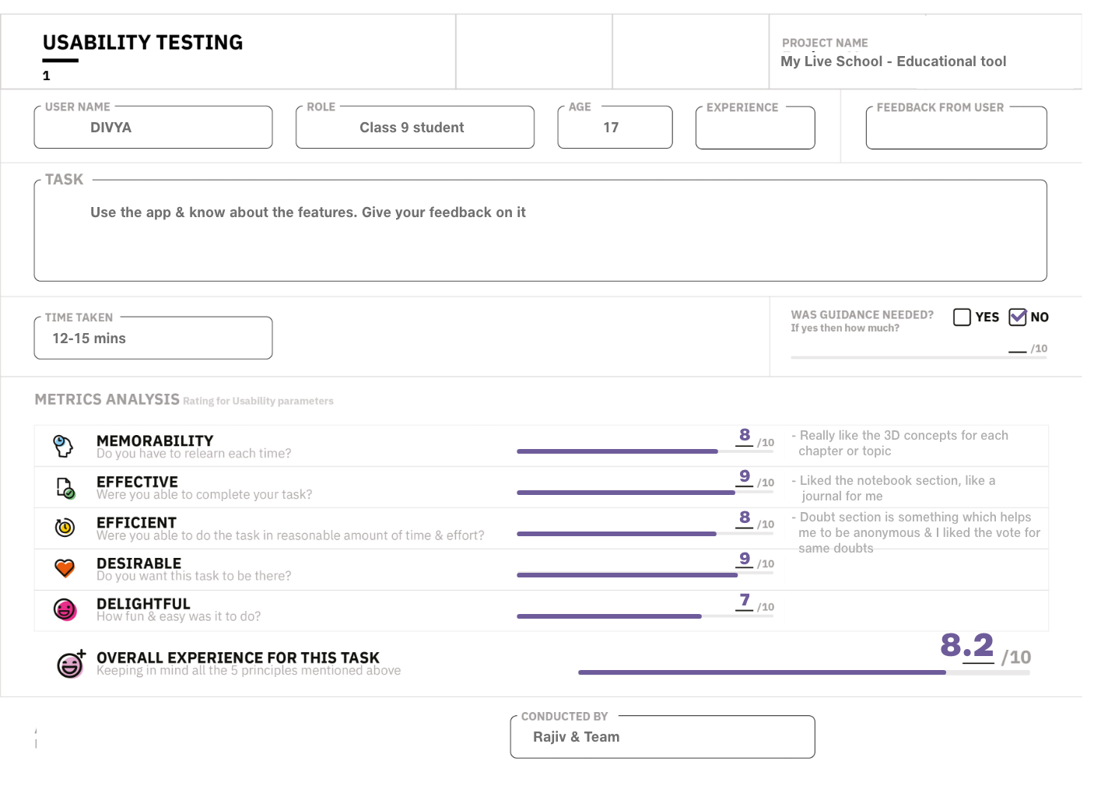Click the empty Experience field

(x=755, y=128)
